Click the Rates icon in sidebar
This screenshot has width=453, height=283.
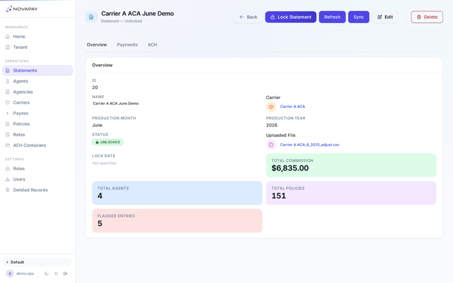pyautogui.click(x=8, y=134)
